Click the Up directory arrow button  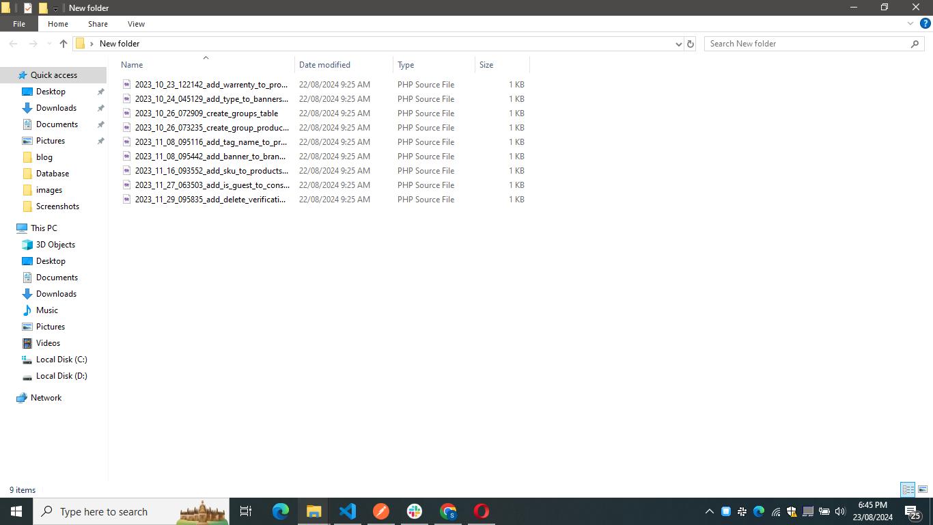(64, 44)
